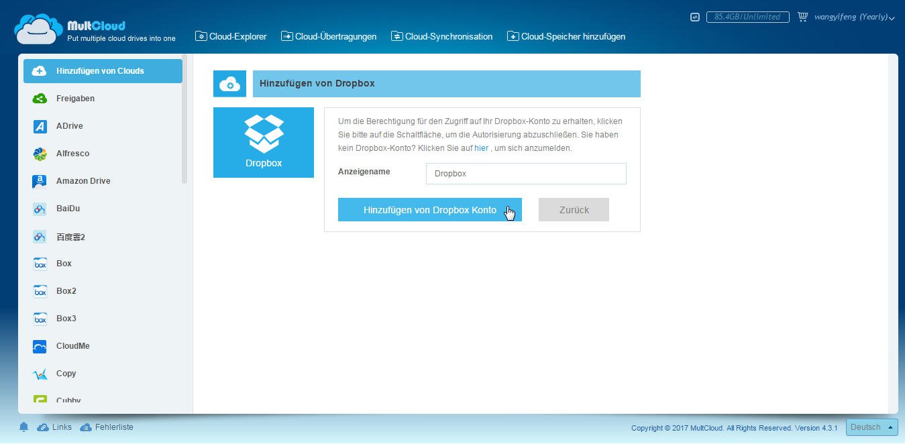Click the notification bell icon

tap(24, 427)
